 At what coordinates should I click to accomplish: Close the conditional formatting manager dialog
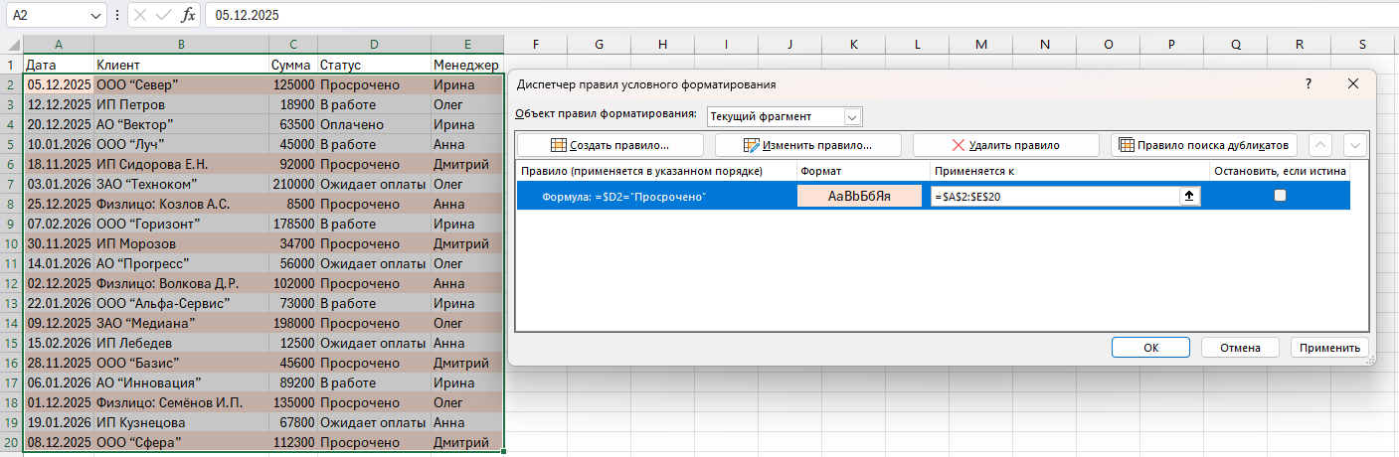pyautogui.click(x=1352, y=84)
